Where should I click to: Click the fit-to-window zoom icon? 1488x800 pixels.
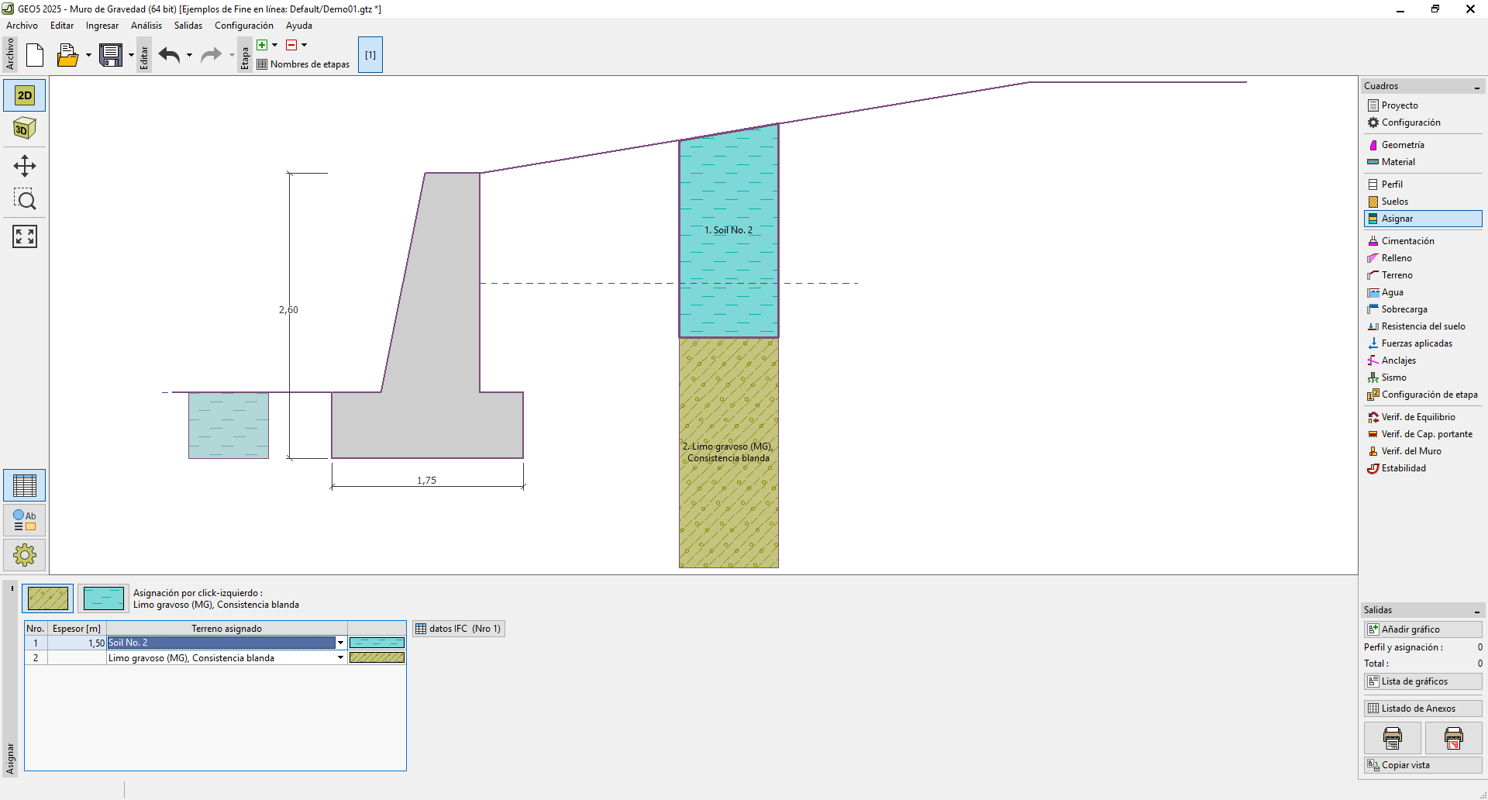25,236
